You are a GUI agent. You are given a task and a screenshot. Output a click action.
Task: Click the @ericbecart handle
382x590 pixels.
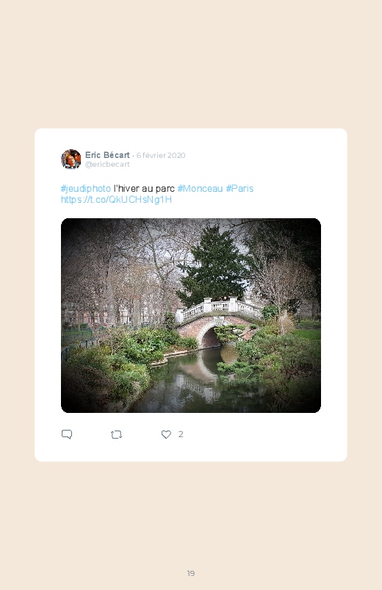(x=107, y=165)
